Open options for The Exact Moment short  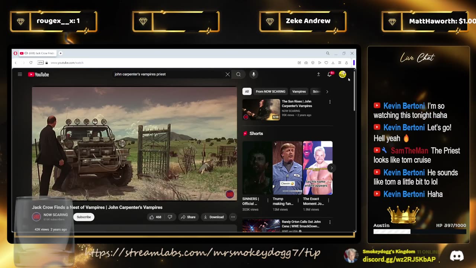pos(328,200)
